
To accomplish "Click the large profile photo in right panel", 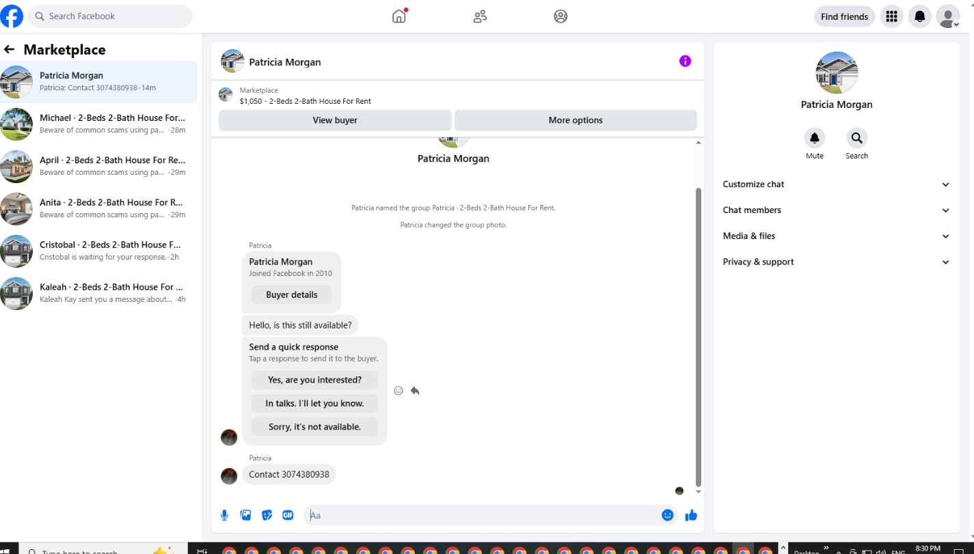I will pos(837,72).
